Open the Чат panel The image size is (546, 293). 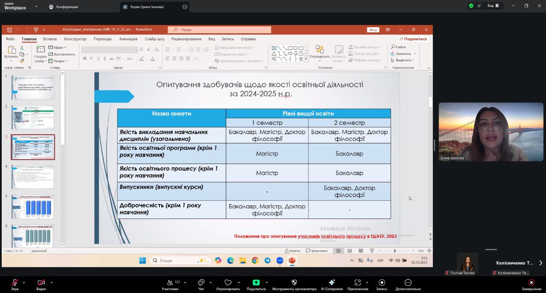click(201, 283)
